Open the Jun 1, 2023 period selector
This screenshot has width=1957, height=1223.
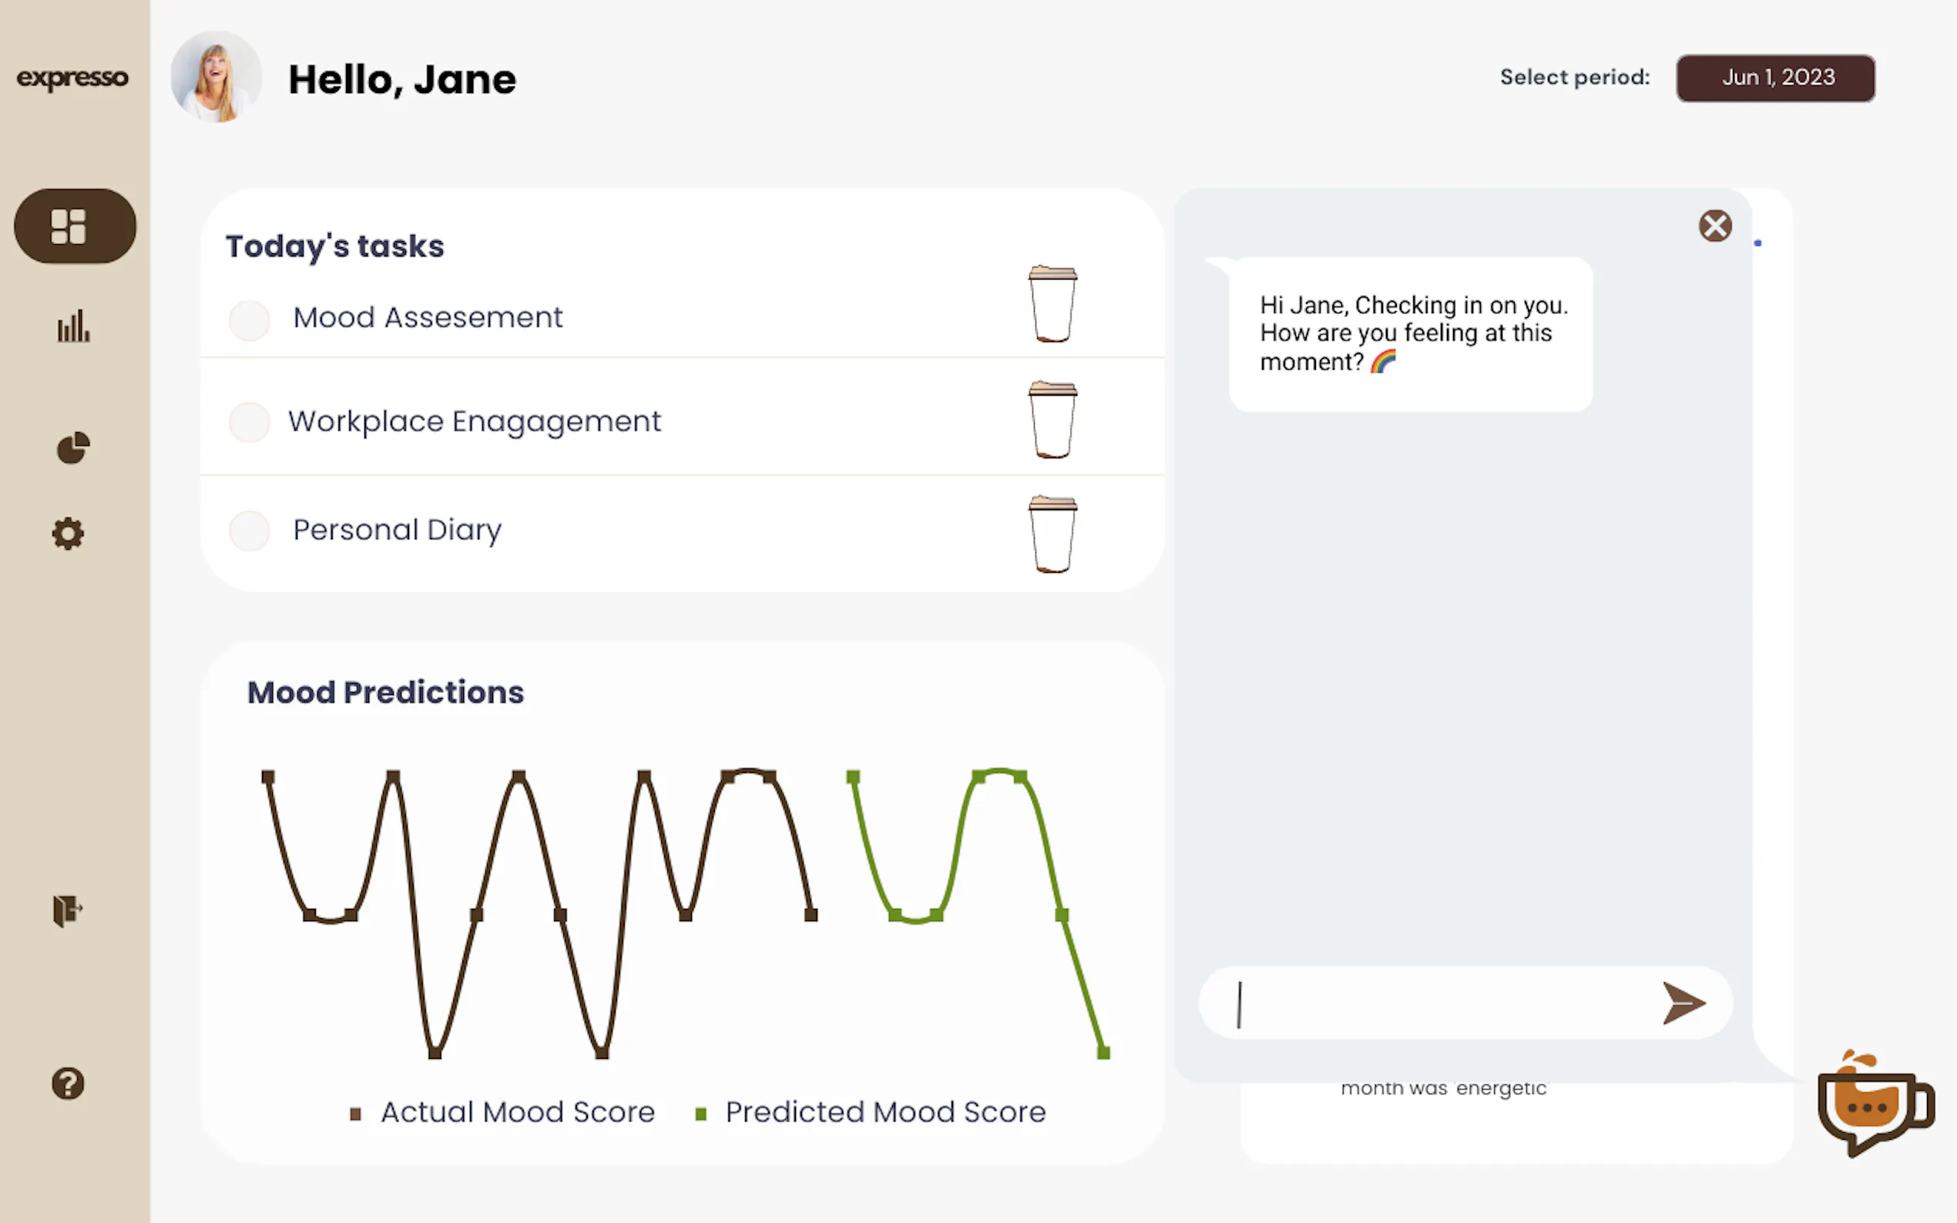1775,78
